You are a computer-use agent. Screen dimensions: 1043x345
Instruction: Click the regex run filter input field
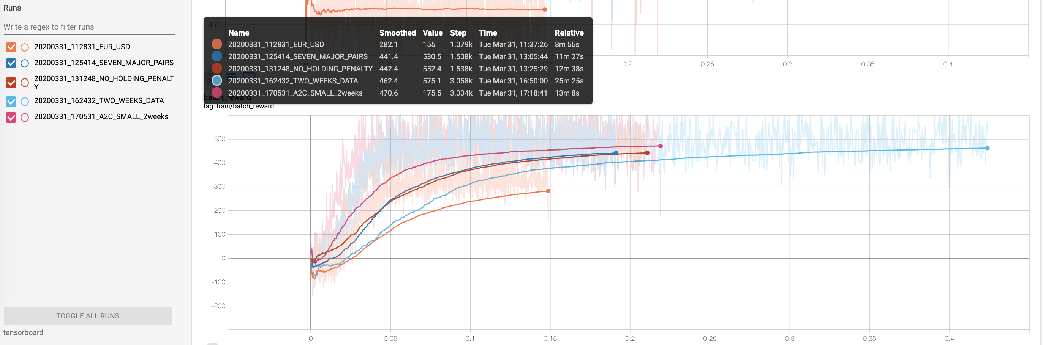click(88, 27)
